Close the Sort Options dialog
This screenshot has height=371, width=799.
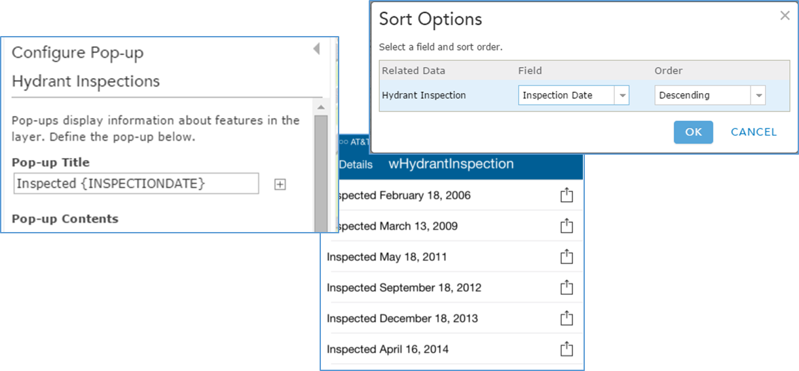pyautogui.click(x=785, y=16)
